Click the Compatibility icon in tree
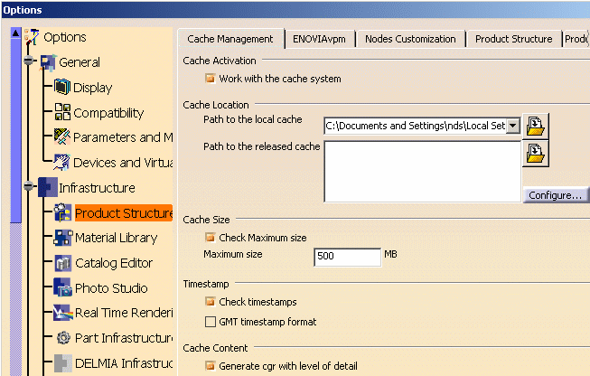 (x=62, y=113)
